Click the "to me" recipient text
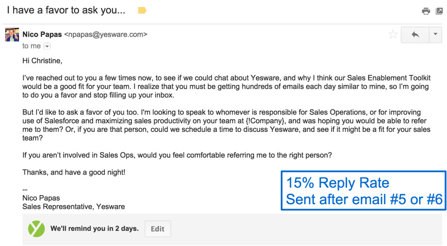Screen dimensions: 447x246 coord(31,46)
